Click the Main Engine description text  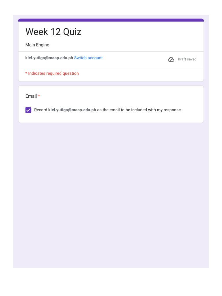click(37, 45)
